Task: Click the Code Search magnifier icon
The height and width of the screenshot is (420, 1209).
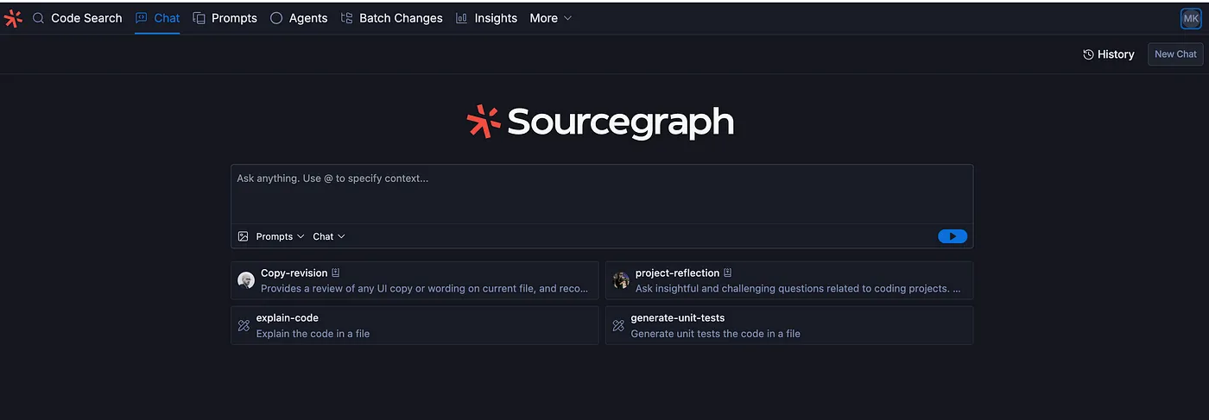Action: pos(38,18)
